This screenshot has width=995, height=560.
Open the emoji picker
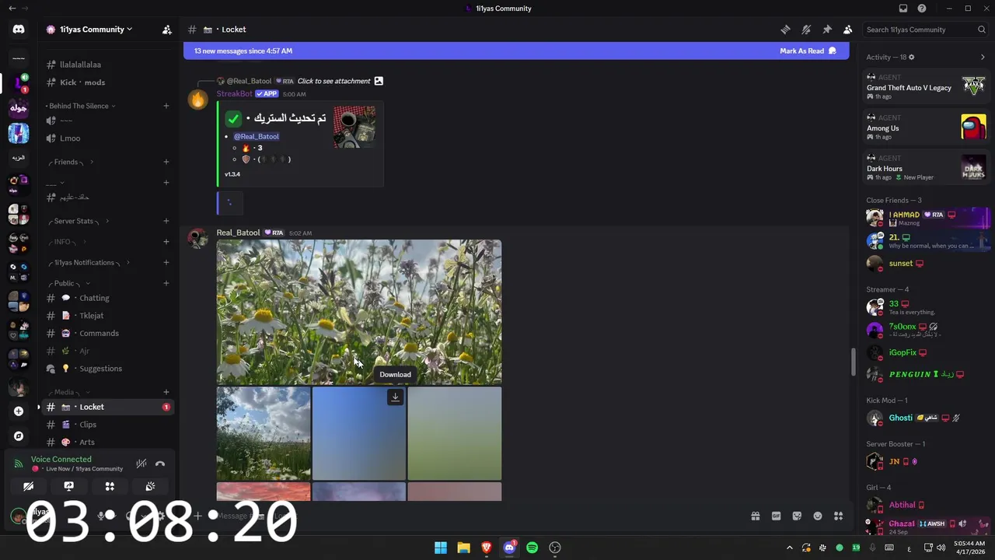[818, 516]
